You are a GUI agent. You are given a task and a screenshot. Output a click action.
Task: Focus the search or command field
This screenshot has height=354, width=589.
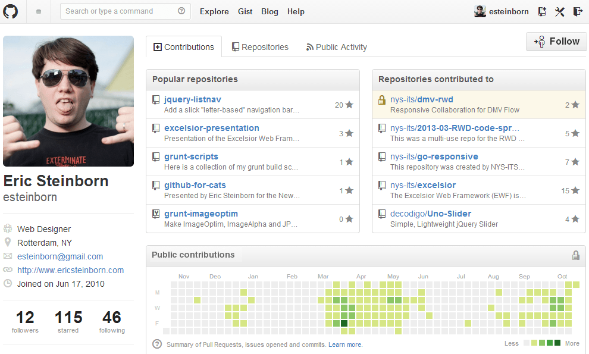tap(119, 11)
